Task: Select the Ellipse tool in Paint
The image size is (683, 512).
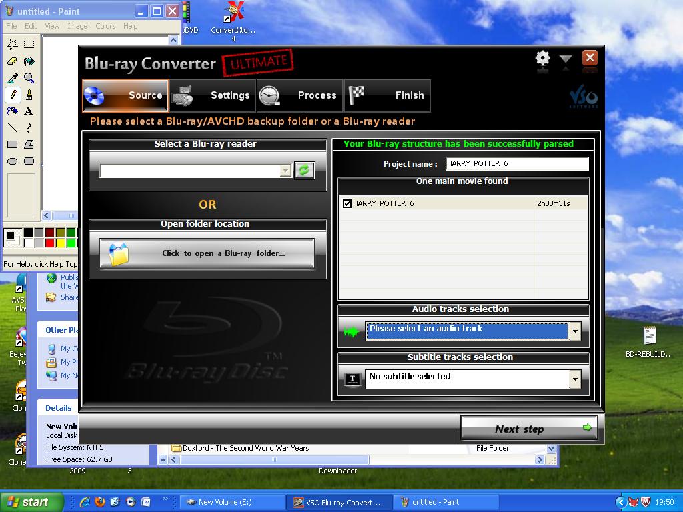Action: coord(13,161)
